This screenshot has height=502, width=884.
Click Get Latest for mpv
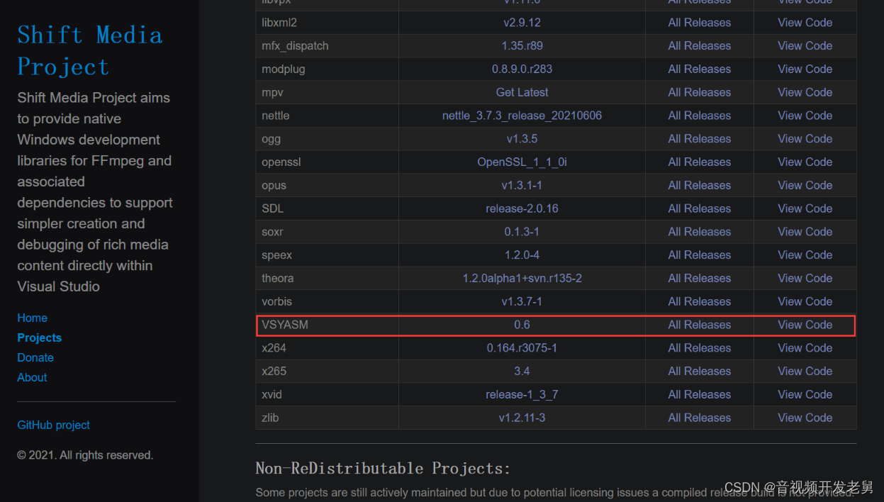coord(522,92)
